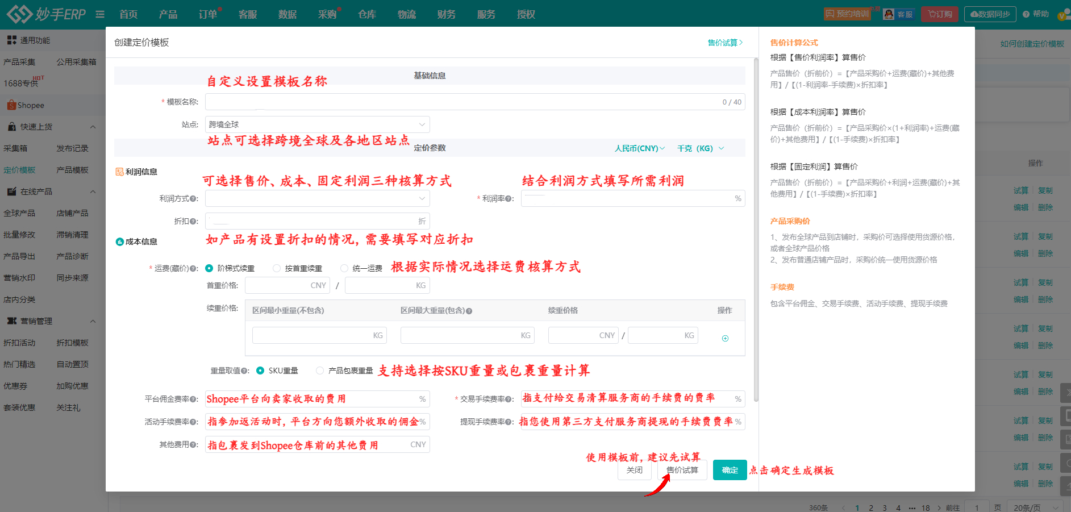The width and height of the screenshot is (1071, 512).
Task: Choose the 产品包裹重量 radio option
Action: point(320,371)
